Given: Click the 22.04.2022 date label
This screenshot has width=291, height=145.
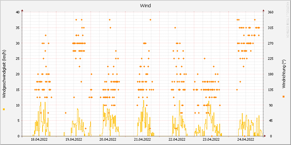Looking at the screenshot, I should tap(177, 140).
